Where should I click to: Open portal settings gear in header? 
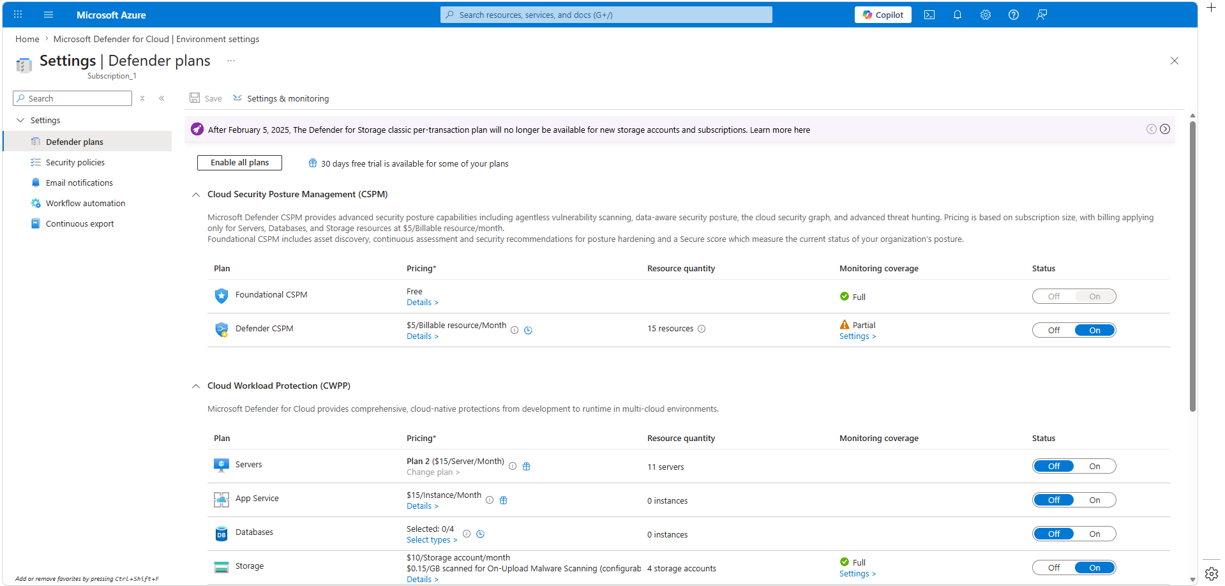(x=986, y=15)
